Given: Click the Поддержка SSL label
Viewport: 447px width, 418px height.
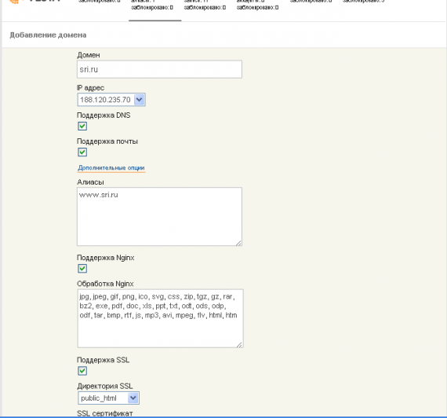Looking at the screenshot, I should click(x=104, y=360).
